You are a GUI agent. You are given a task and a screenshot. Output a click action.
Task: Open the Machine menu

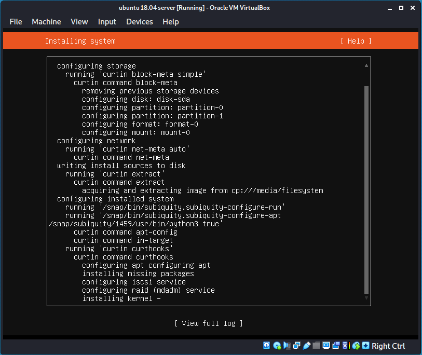point(46,22)
